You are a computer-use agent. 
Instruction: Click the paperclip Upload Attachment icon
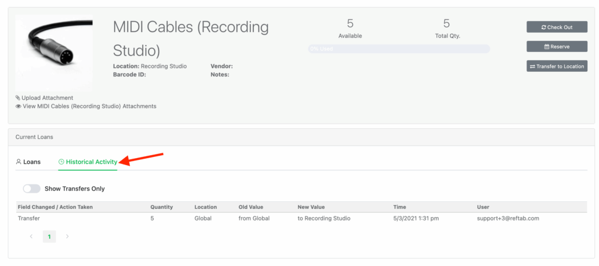(18, 98)
